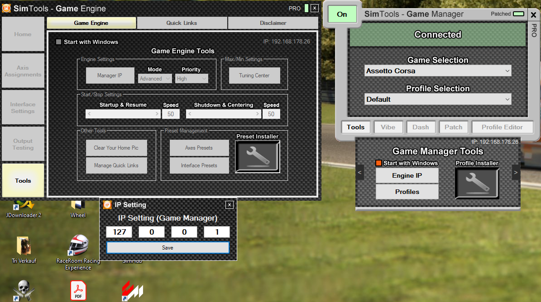The height and width of the screenshot is (302, 541).
Task: Enable Start with Windows in Game Engine
Action: click(59, 42)
